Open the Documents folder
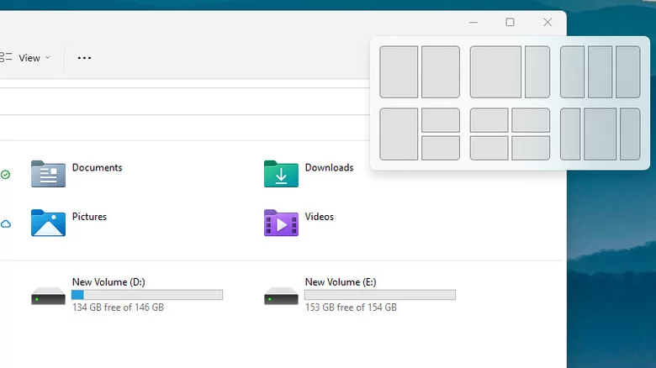This screenshot has width=656, height=368. point(48,173)
